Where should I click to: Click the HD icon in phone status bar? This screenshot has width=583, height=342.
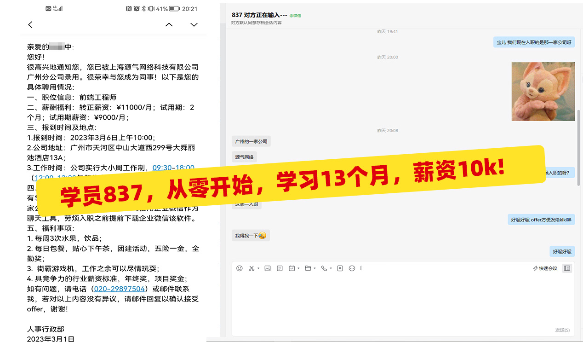pyautogui.click(x=48, y=9)
